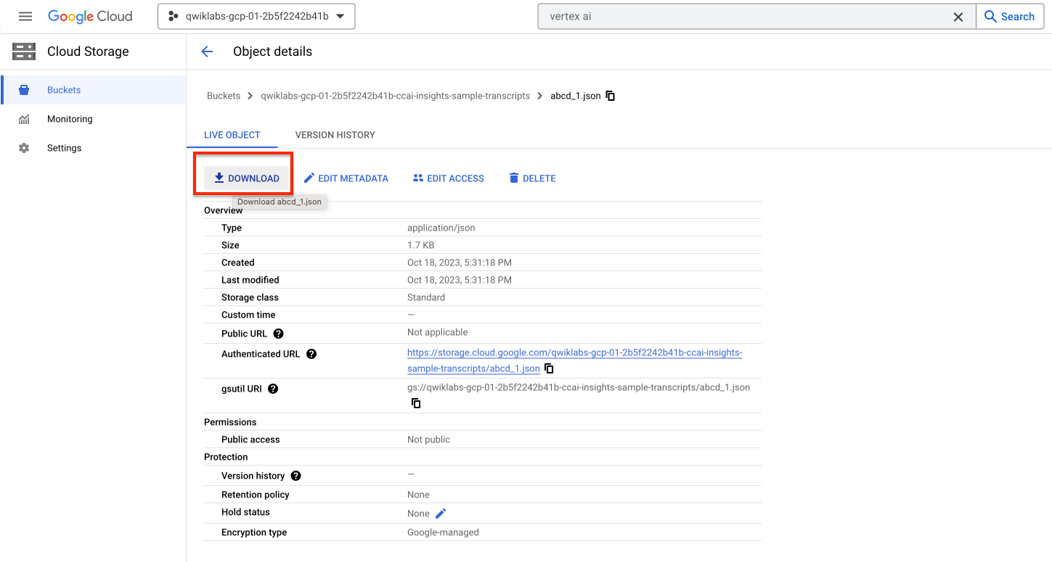Screen dimensions: 1052x562
Task: Click the Encryption type label
Action: click(x=254, y=532)
